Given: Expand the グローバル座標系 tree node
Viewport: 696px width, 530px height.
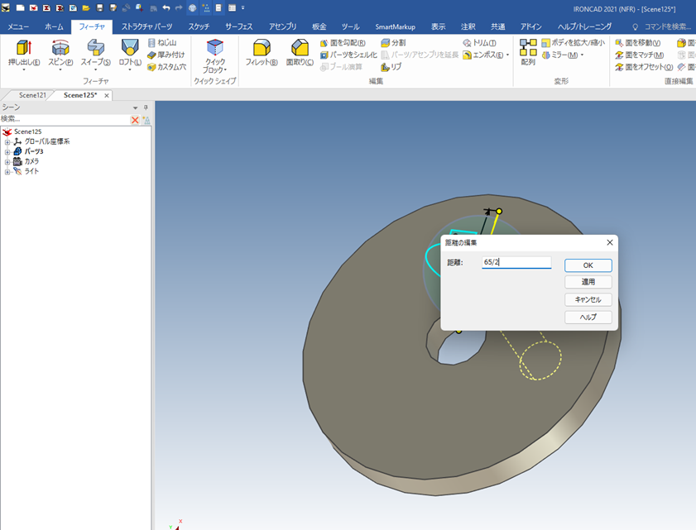Looking at the screenshot, I should pos(7,142).
